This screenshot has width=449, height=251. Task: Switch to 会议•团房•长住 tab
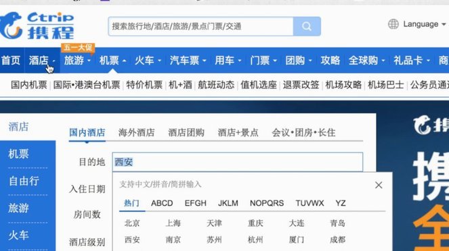303,133
